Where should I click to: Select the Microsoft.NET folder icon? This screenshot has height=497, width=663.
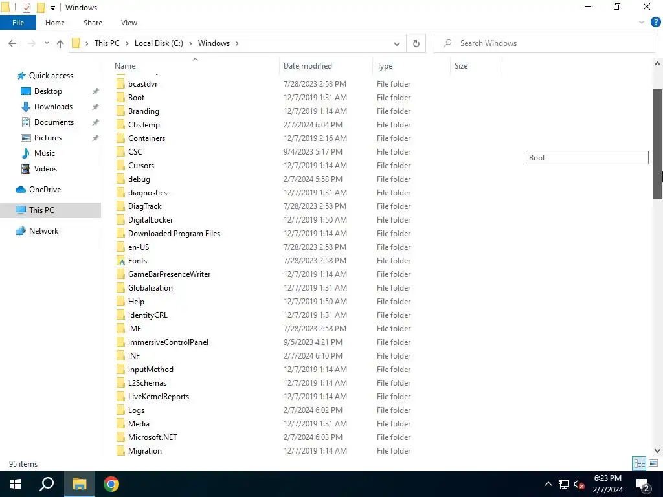(x=120, y=437)
